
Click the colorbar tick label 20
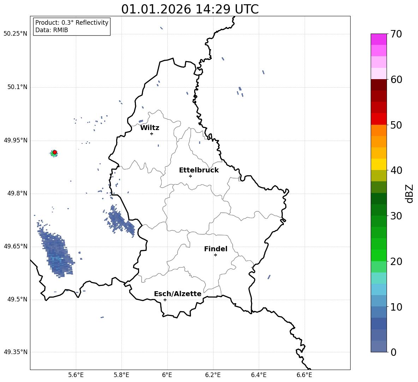[x=396, y=261]
